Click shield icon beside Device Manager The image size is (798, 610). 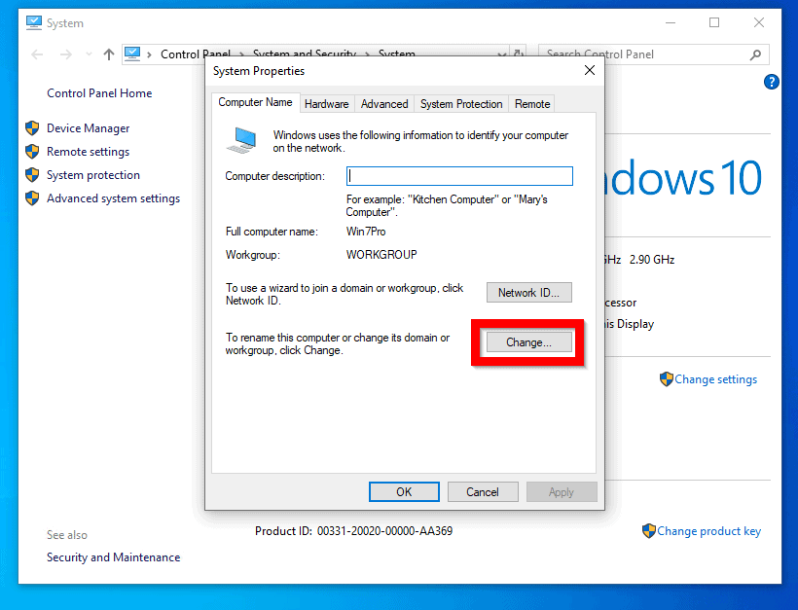pyautogui.click(x=32, y=128)
